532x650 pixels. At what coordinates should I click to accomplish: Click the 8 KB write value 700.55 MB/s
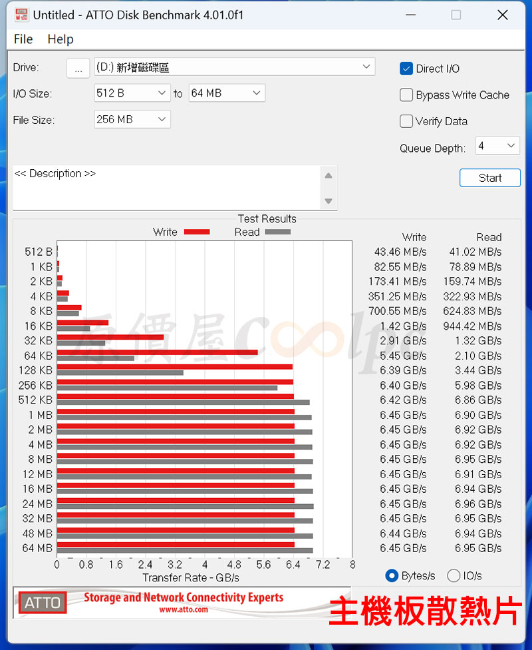(398, 311)
